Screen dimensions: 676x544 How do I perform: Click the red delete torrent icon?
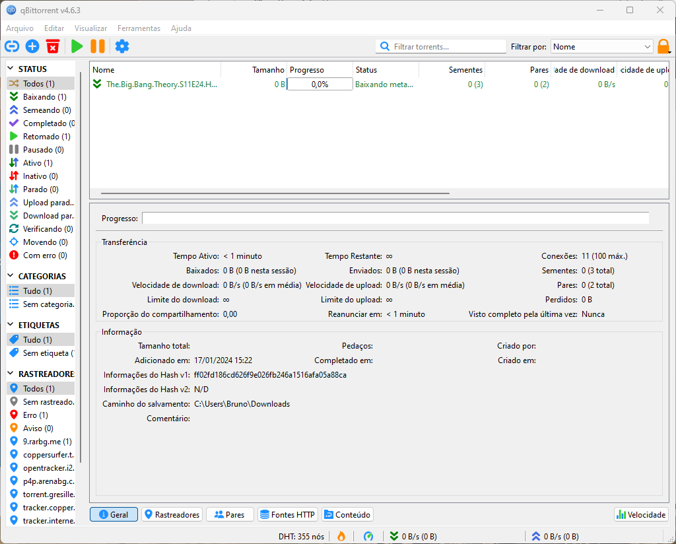tap(53, 46)
